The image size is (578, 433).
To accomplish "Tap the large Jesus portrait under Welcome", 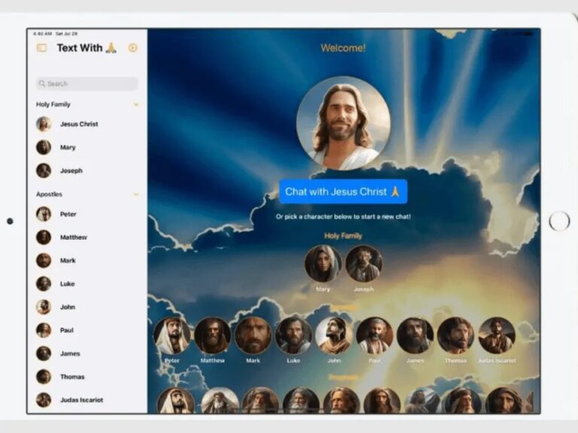I will tap(343, 123).
